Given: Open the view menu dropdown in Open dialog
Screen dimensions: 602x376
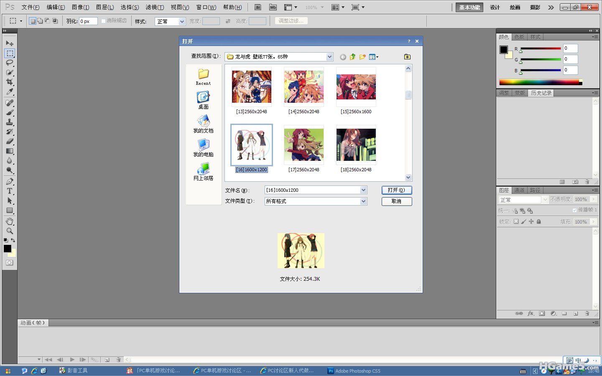Looking at the screenshot, I should (x=373, y=57).
